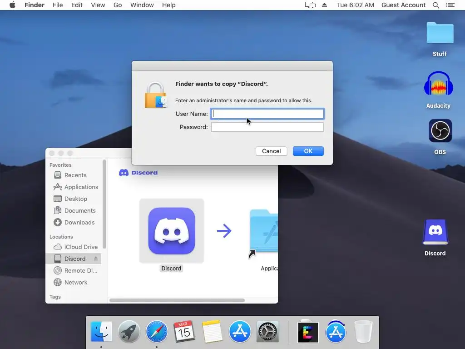Image resolution: width=465 pixels, height=349 pixels.
Task: Click the Finder icon in the Dock
Action: tap(101, 331)
